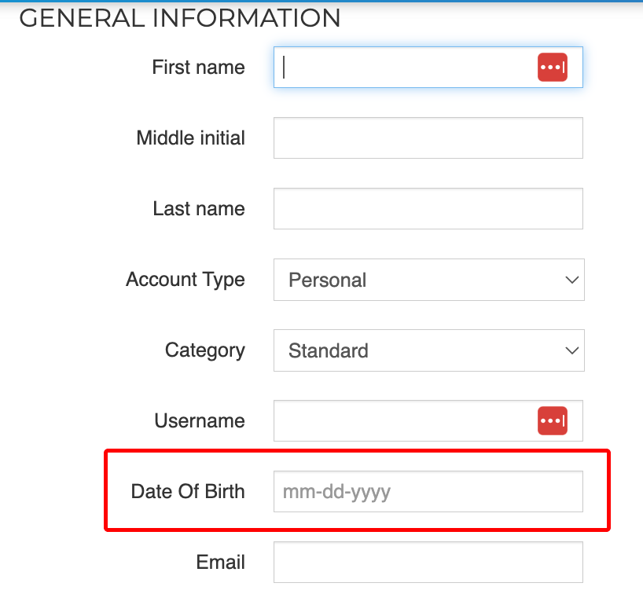Select the Last name text box
The height and width of the screenshot is (605, 643).
428,209
